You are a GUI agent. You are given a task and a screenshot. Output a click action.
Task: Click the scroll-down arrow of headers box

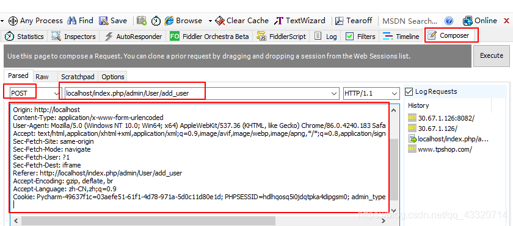pos(394,210)
